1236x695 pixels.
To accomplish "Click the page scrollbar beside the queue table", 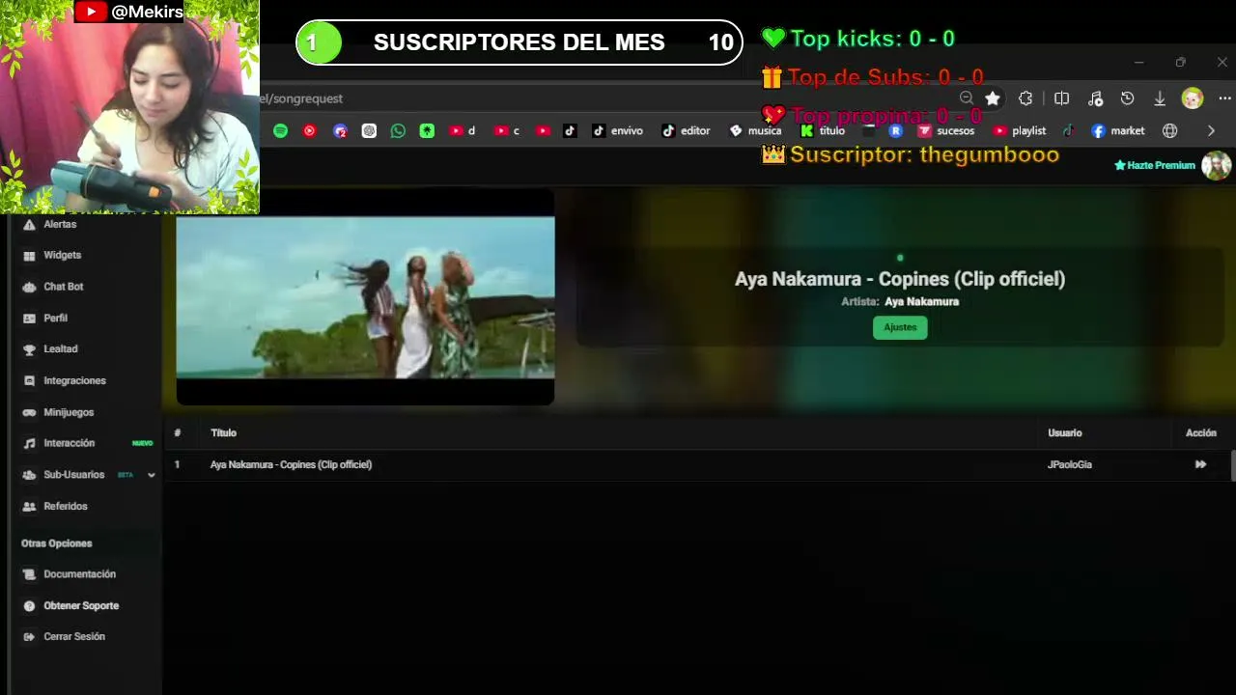I will pos(1232,465).
